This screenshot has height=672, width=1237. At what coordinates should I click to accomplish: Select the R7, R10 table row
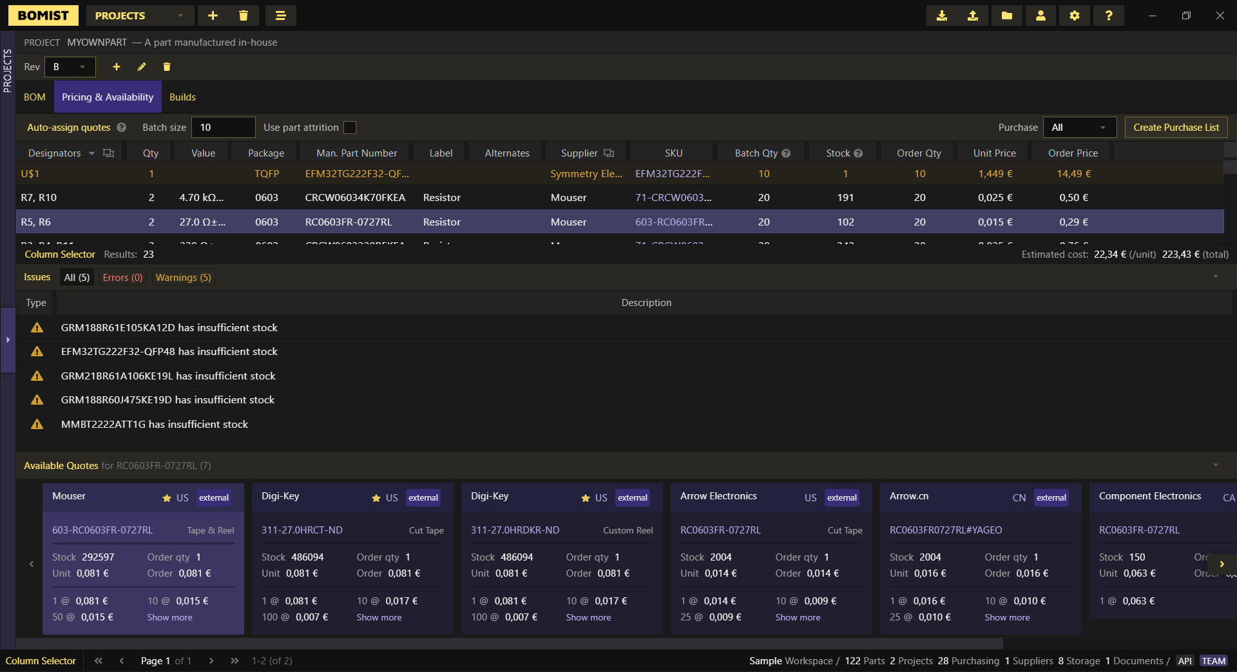(620, 198)
